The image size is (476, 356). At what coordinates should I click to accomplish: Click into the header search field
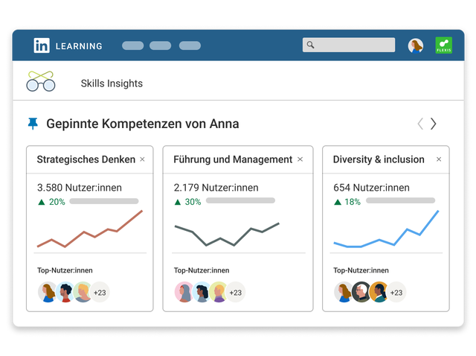tap(349, 45)
